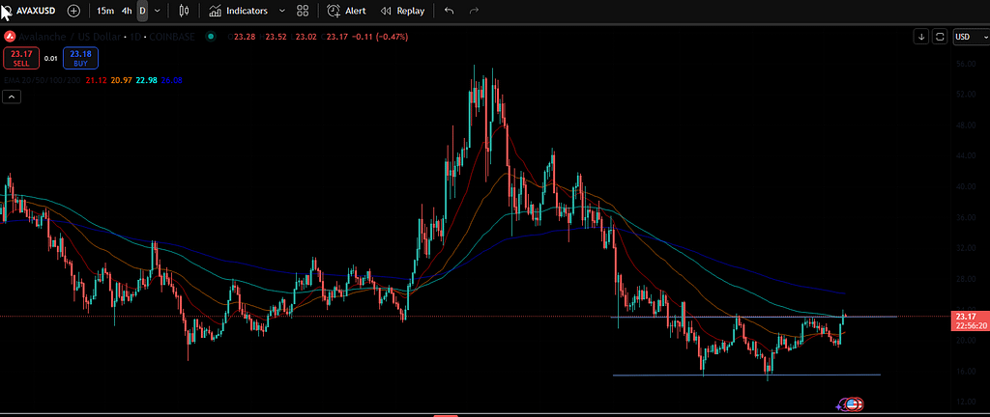Viewport: 990px width, 417px height.
Task: Click the compare or add symbol plus icon
Action: [x=73, y=11]
